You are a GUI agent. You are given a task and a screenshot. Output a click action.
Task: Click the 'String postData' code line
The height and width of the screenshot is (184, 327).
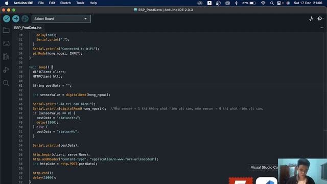pos(52,85)
